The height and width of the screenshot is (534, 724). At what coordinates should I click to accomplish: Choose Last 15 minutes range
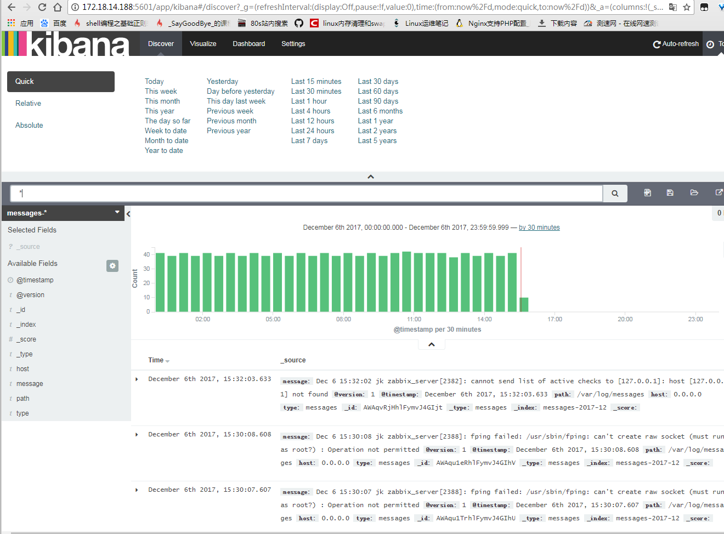[x=316, y=82]
